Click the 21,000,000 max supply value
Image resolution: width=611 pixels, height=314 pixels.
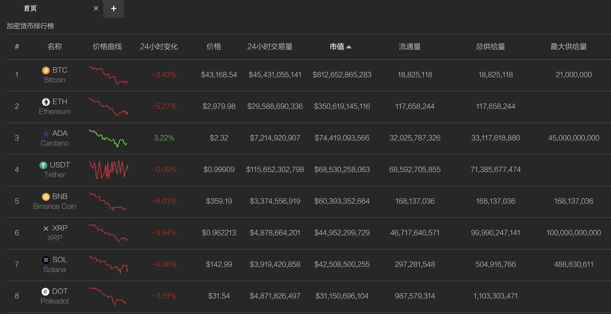pyautogui.click(x=574, y=75)
